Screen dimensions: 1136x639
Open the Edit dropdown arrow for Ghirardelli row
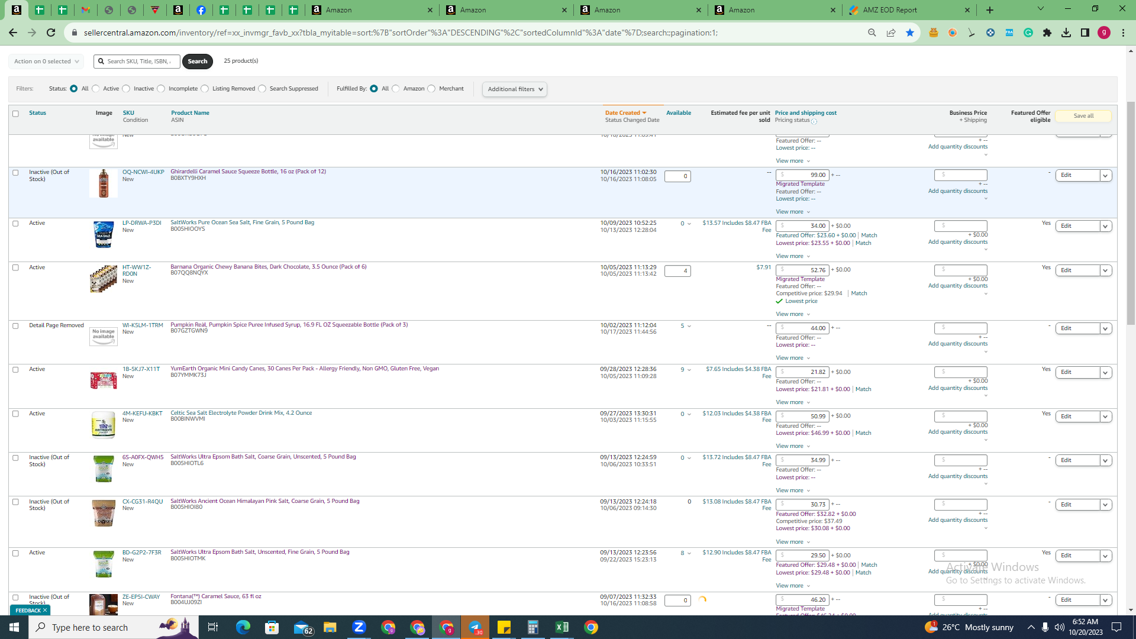1105,176
